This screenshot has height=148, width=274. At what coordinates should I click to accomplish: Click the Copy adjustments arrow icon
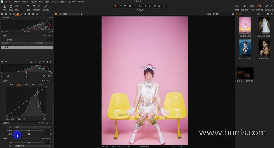coord(267,6)
